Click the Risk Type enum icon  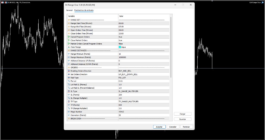pos(69,78)
